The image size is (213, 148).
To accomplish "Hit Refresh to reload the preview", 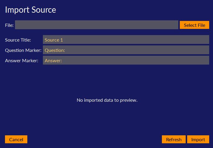I will pyautogui.click(x=174, y=139).
